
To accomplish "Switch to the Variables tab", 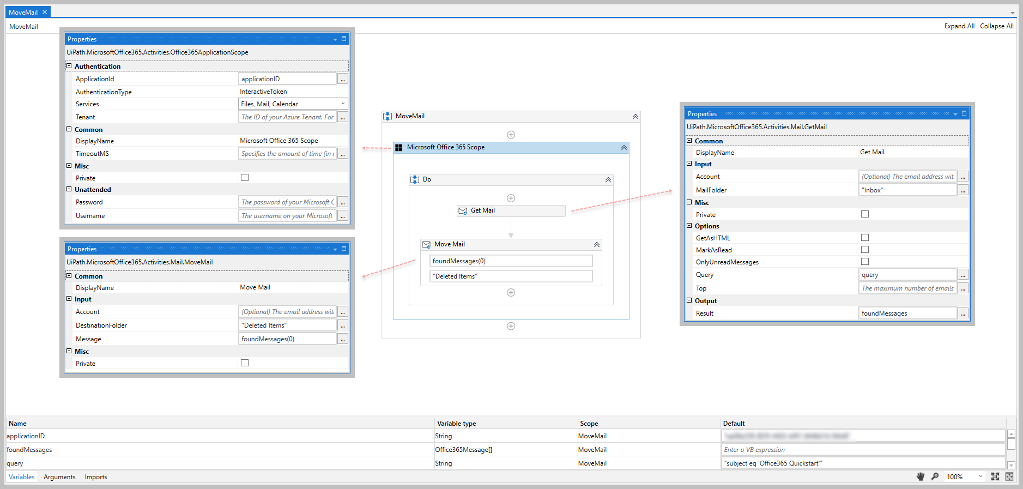I will (x=22, y=477).
